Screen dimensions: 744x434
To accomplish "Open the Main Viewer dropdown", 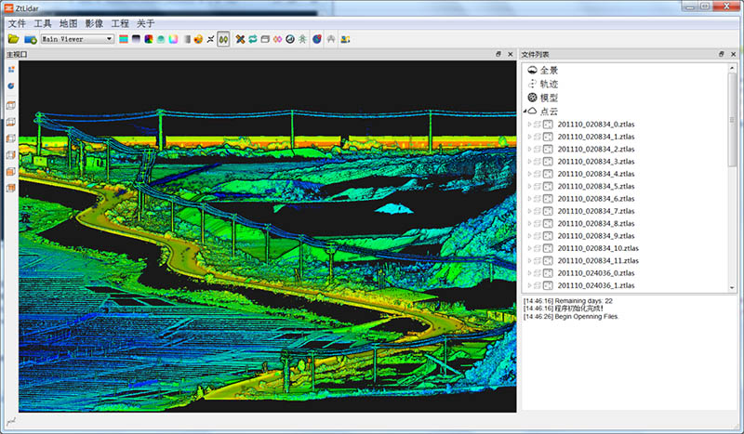I will 78,39.
